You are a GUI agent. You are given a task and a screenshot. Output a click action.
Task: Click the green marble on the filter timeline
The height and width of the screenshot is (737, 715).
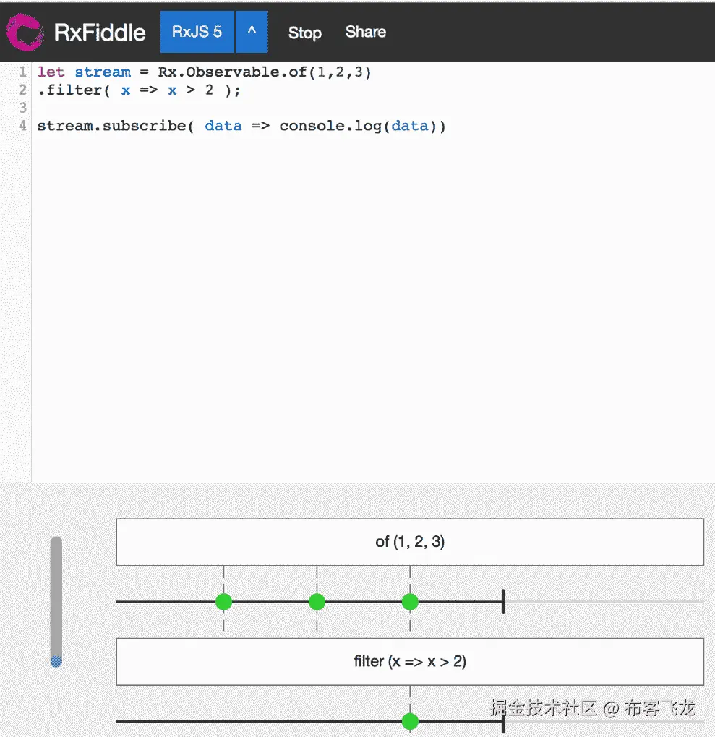click(x=410, y=720)
